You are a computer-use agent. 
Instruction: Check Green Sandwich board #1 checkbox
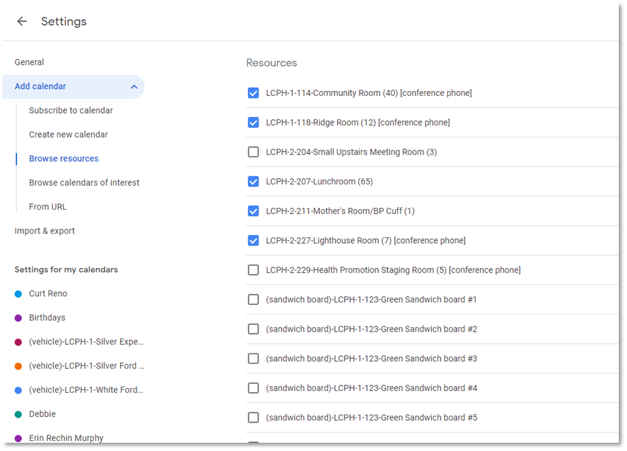[x=253, y=300]
